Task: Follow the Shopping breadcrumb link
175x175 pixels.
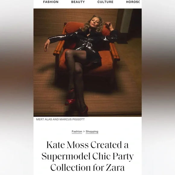Action: pos(92,132)
